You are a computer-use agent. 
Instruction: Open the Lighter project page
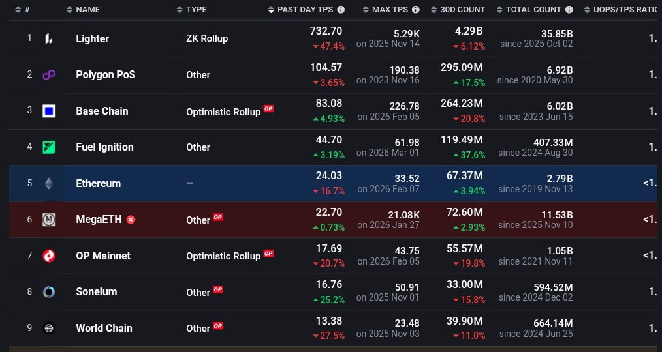(x=93, y=38)
